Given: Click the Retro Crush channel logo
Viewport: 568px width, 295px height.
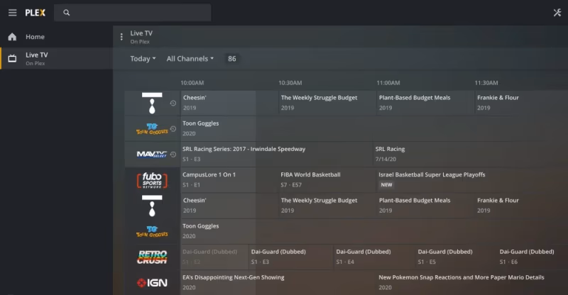Looking at the screenshot, I should pos(152,257).
